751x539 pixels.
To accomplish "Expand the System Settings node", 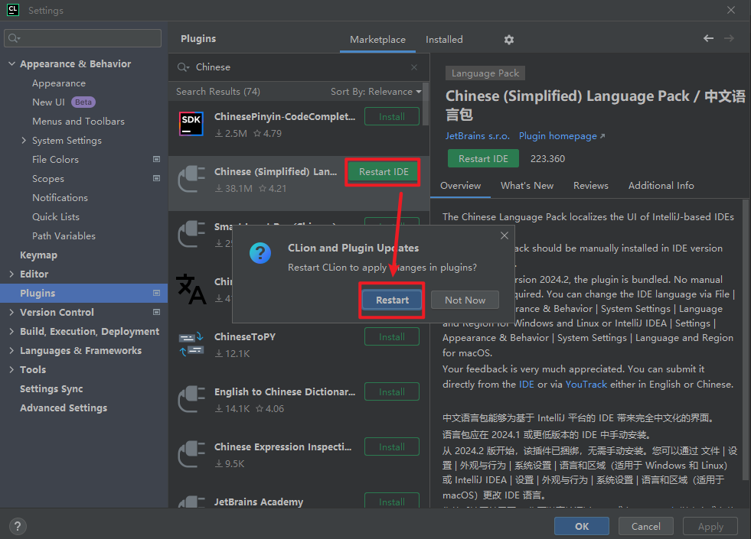I will [24, 140].
